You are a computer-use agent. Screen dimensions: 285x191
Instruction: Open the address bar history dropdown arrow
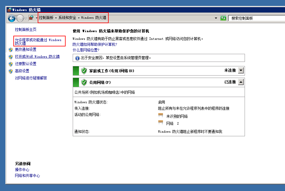click(216, 18)
